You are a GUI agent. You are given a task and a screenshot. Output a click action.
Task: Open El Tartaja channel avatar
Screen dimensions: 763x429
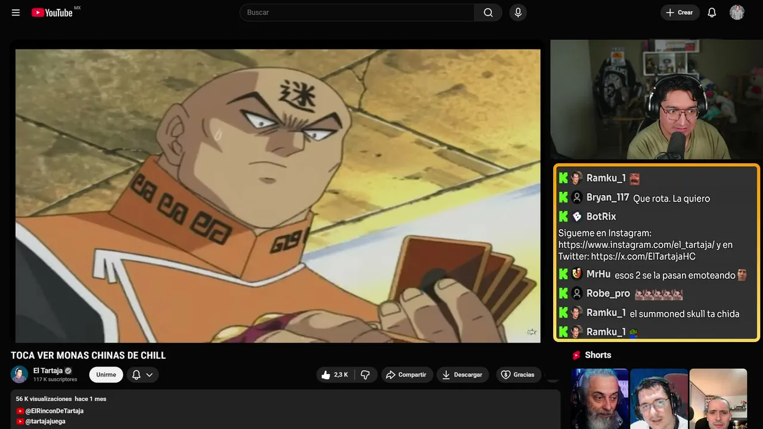coord(20,374)
